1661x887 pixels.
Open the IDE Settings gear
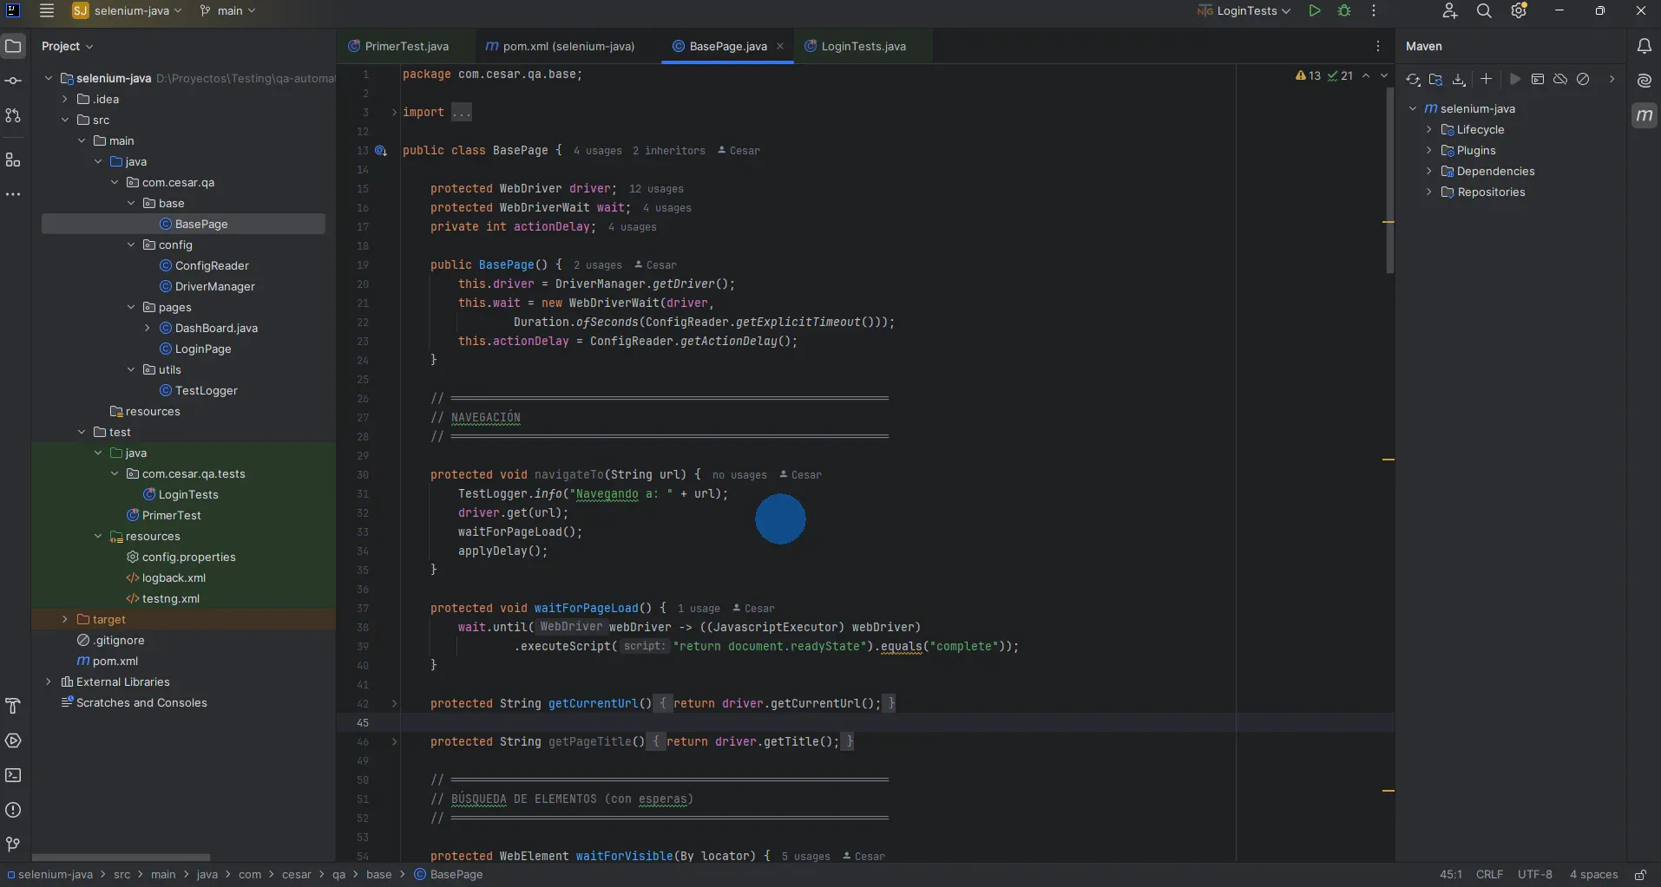tap(1520, 11)
